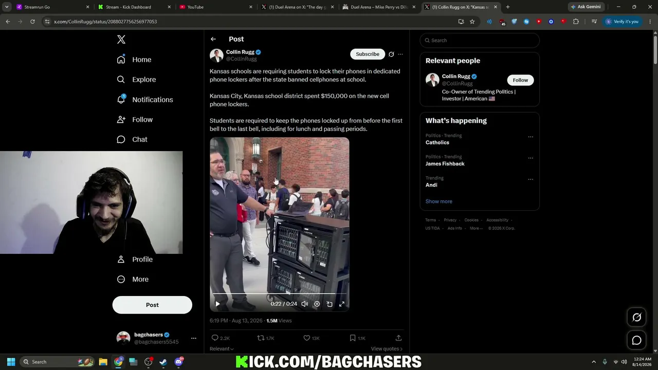Open the floating chat messages button
This screenshot has height=370, width=658.
636,340
